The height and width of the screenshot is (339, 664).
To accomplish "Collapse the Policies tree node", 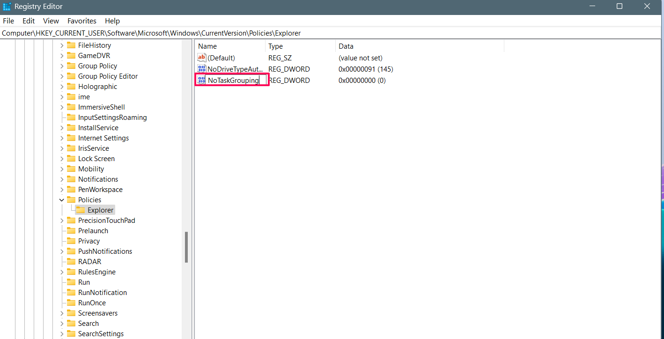I will click(x=62, y=200).
